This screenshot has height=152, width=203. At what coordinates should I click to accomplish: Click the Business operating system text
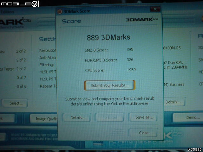click(x=177, y=85)
